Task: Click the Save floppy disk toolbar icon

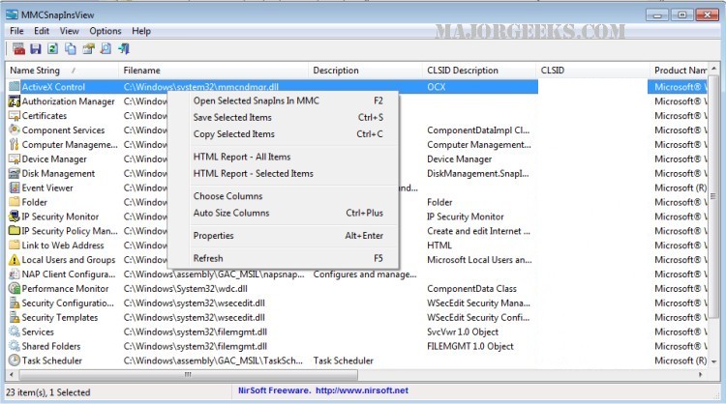Action: pos(36,48)
